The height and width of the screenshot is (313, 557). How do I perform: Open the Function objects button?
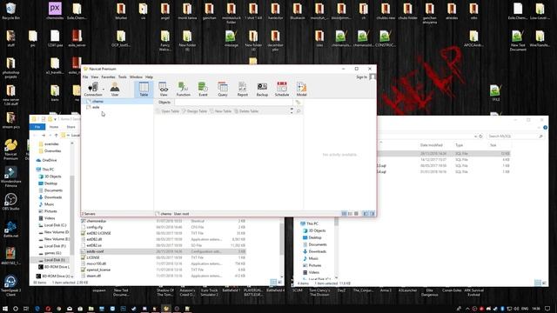coord(184,89)
